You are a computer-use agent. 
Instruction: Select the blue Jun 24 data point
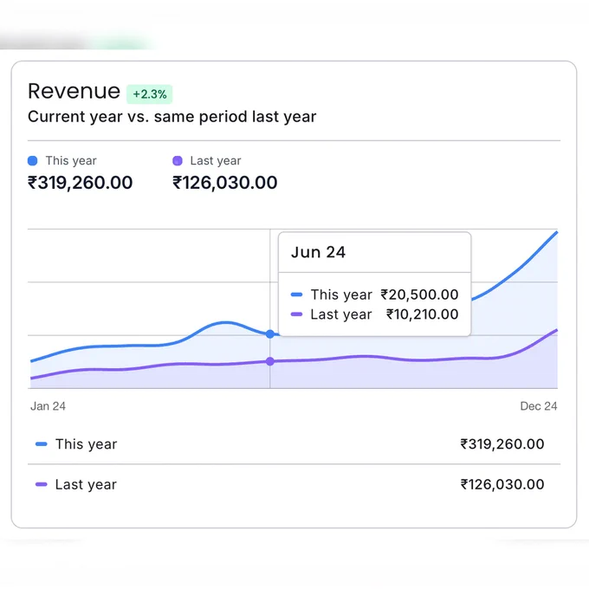(269, 334)
